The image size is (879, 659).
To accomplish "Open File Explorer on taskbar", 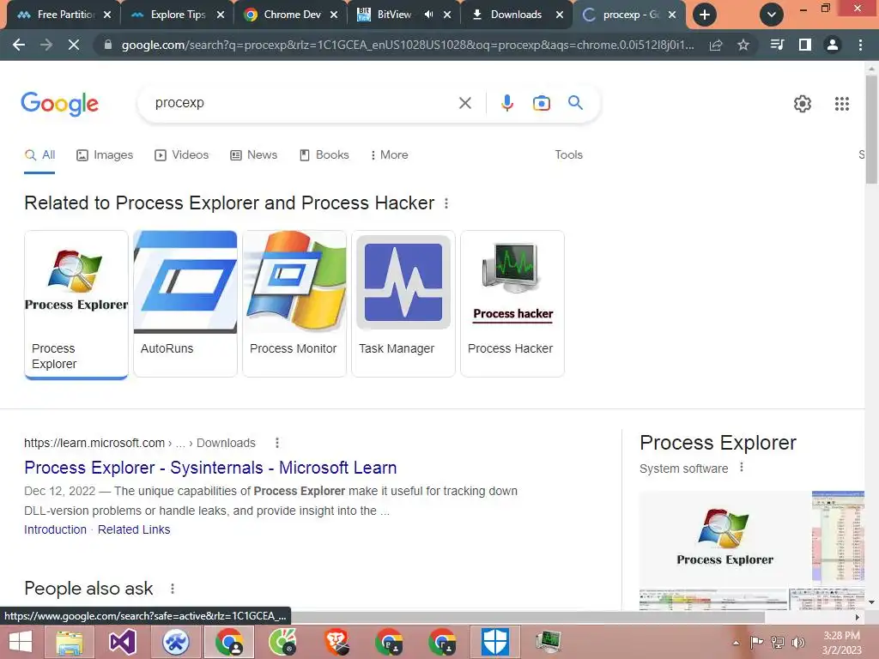I will click(69, 642).
